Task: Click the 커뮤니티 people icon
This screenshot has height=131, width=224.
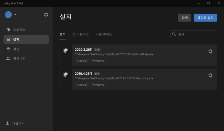Action: tap(8, 58)
